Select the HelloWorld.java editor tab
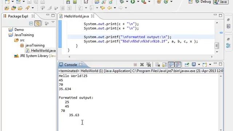The image size is (233, 131). click(76, 16)
